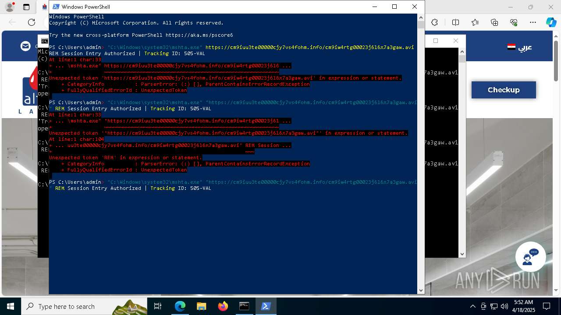Click 'Try the new cross-platform PowerShell' line
The width and height of the screenshot is (561, 315).
[x=141, y=35]
